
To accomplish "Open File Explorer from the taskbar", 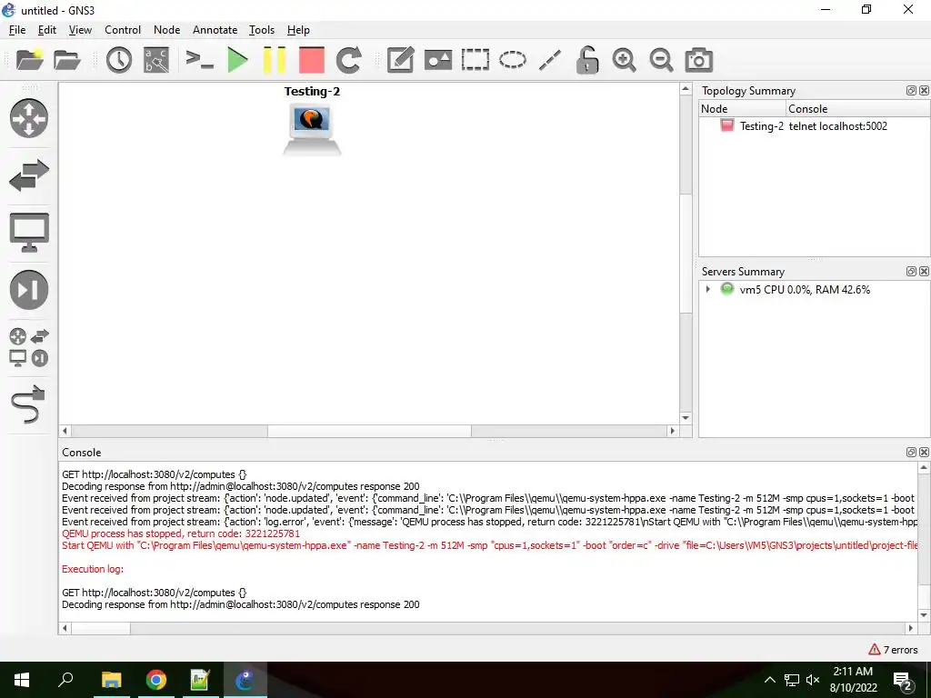I will click(111, 680).
